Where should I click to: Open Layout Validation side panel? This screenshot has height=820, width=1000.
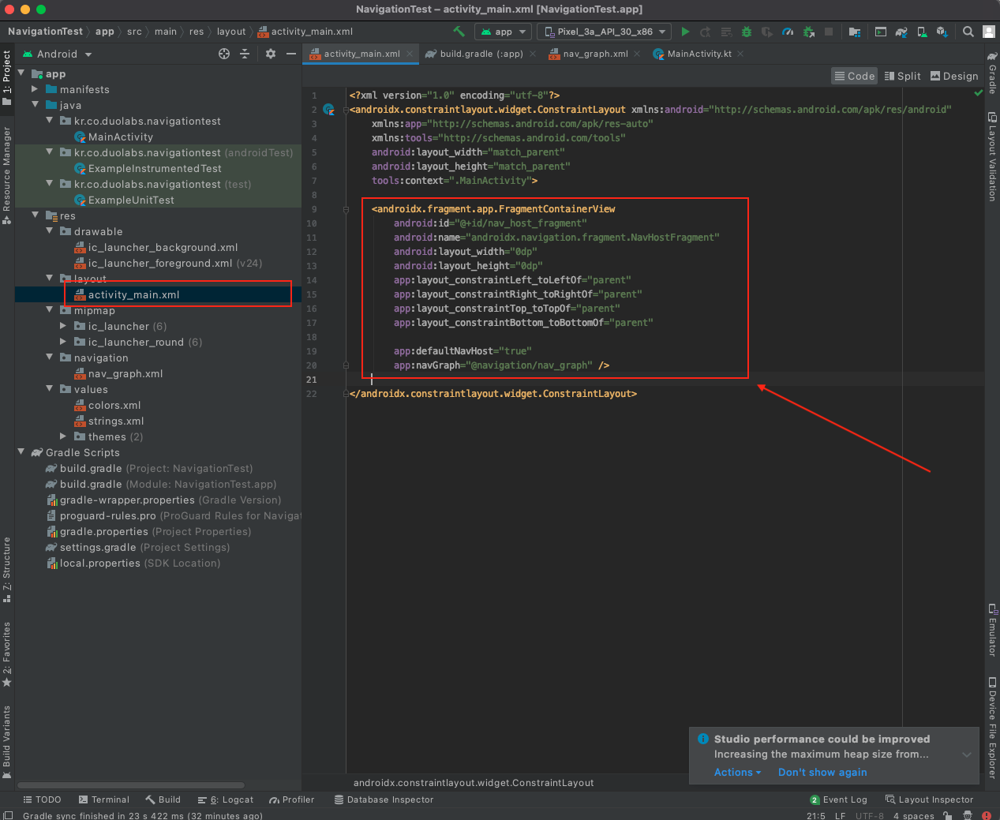click(x=992, y=156)
